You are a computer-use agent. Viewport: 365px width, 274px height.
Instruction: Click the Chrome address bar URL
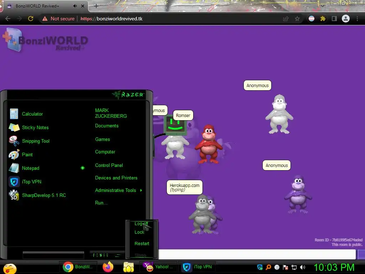(112, 19)
